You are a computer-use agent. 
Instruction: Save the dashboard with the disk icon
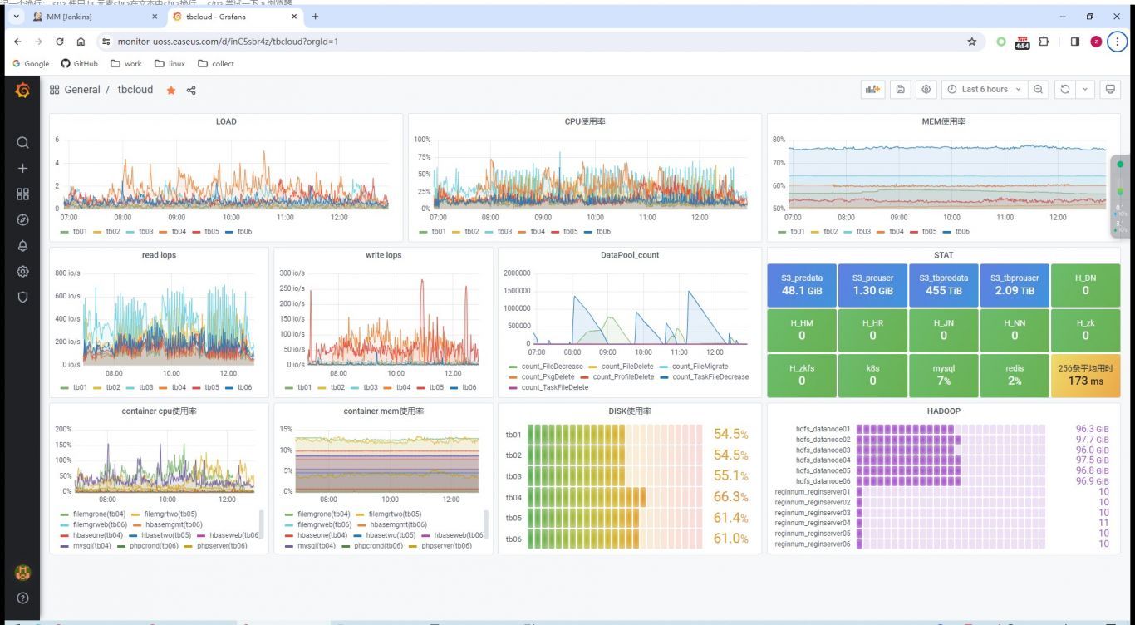[x=901, y=90]
